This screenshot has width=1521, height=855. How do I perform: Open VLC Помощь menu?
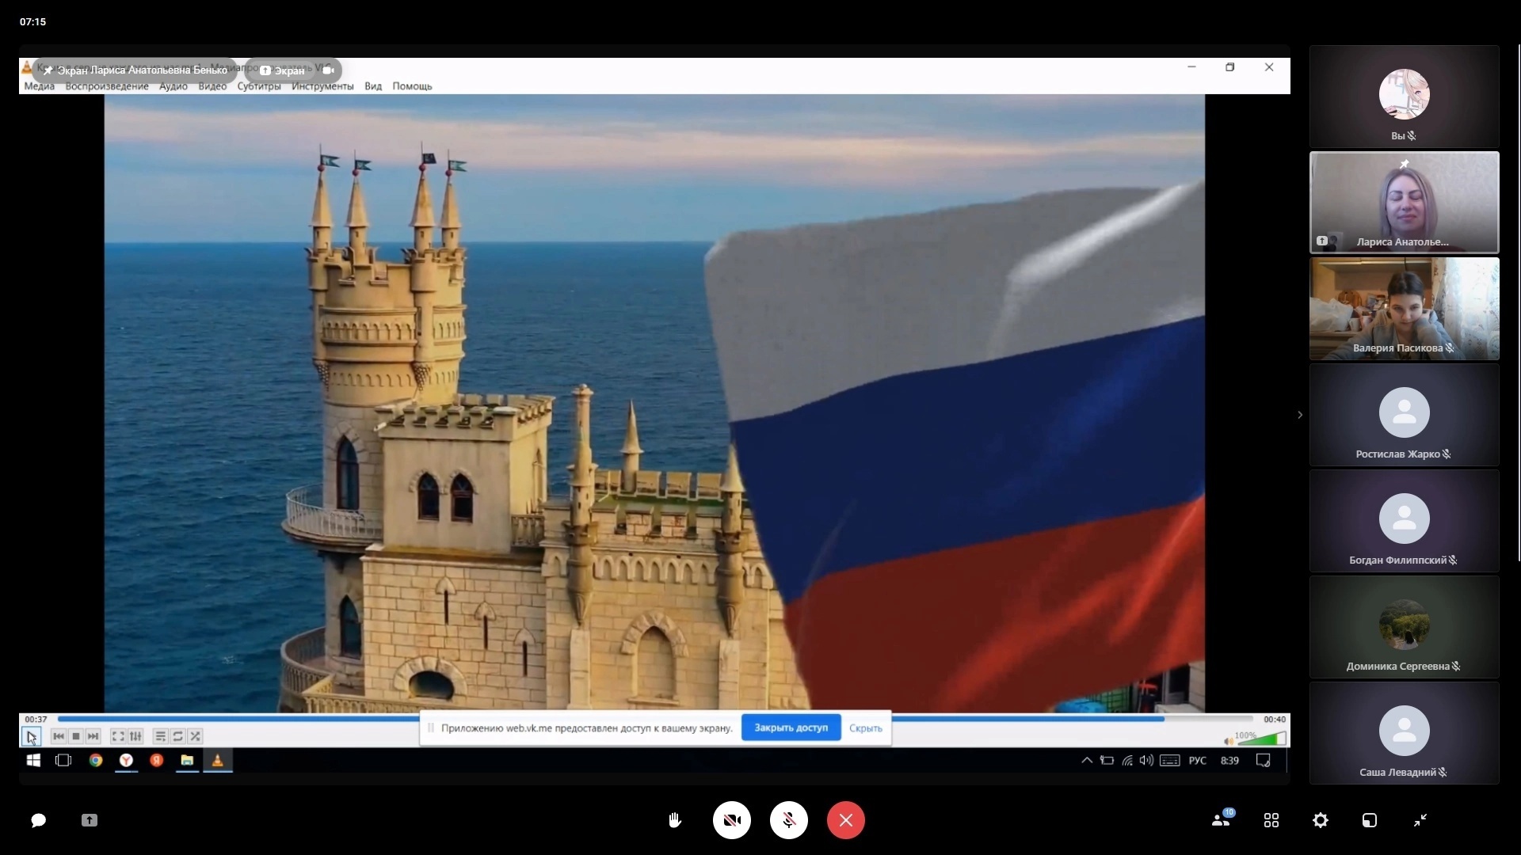point(412,86)
